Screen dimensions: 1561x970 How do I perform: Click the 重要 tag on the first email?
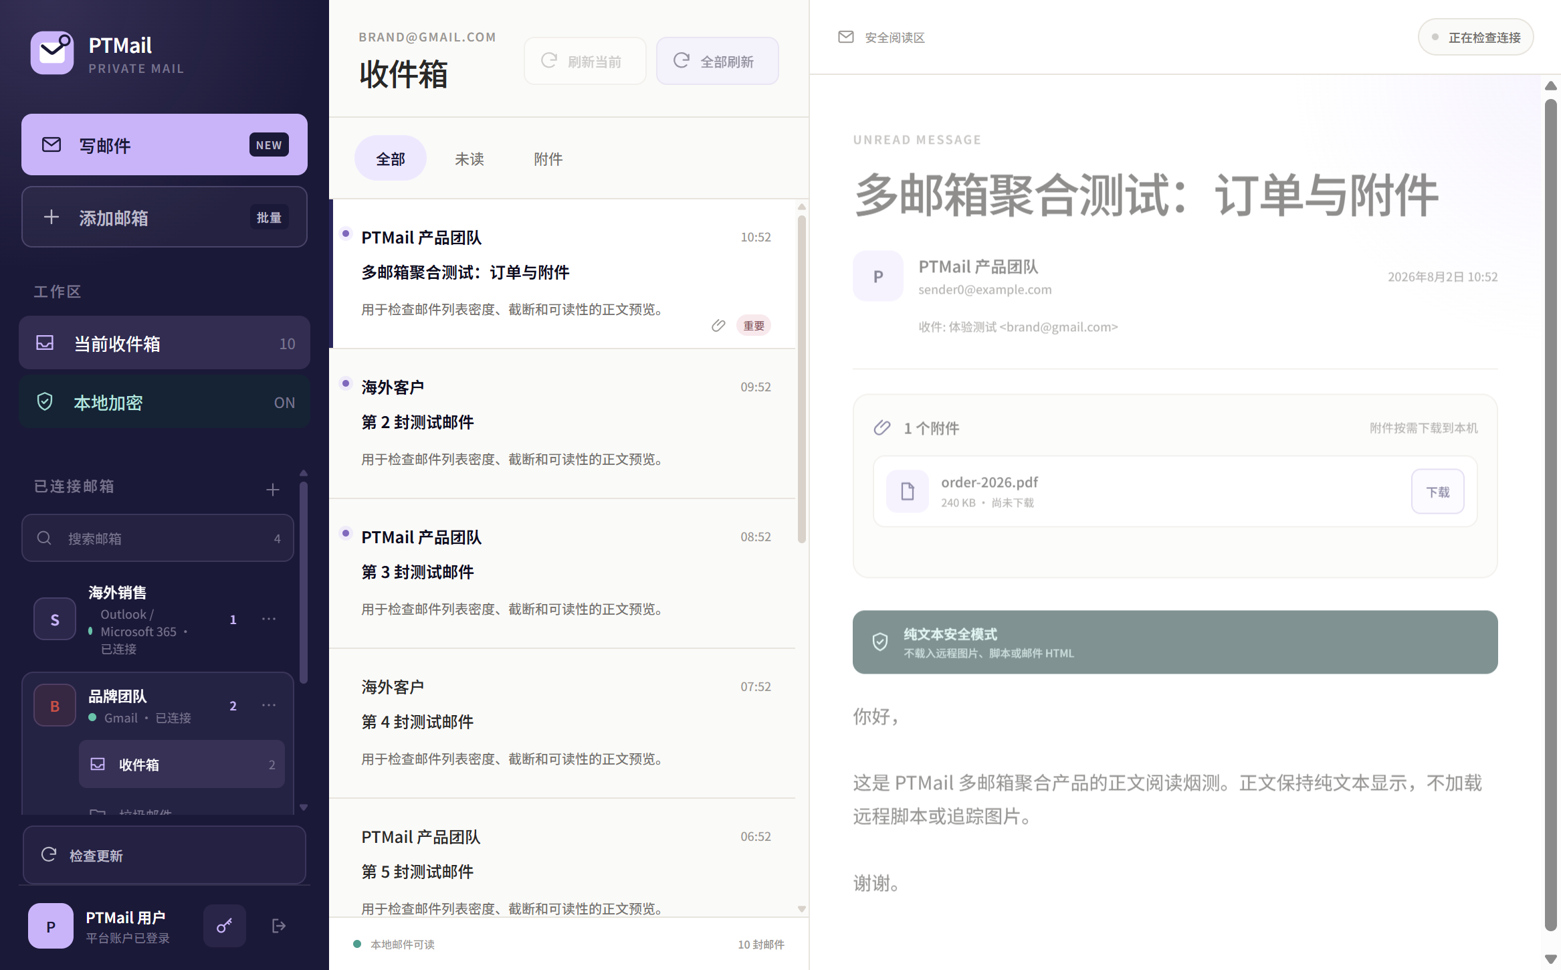754,326
